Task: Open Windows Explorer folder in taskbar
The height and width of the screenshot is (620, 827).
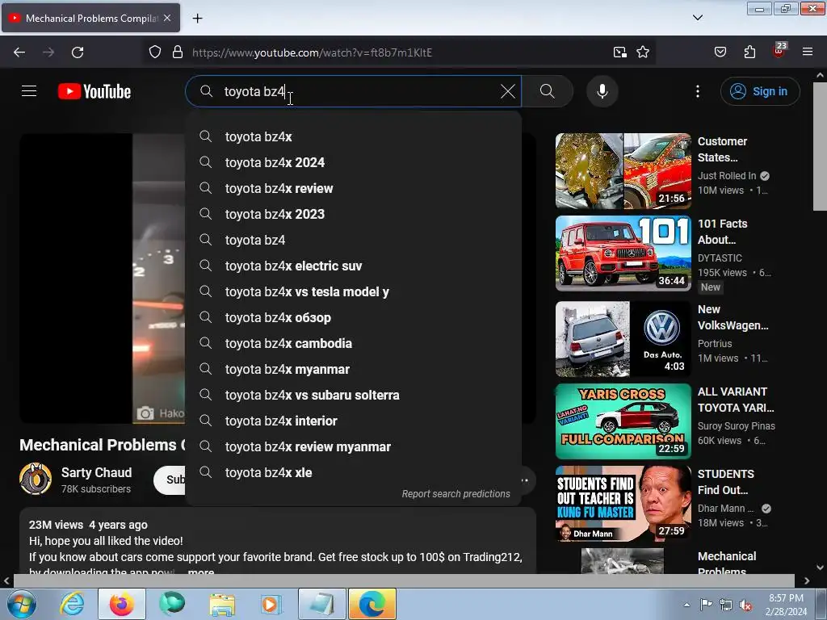Action: tap(222, 604)
